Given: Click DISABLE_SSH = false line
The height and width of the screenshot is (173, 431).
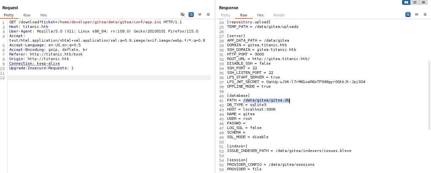Looking at the screenshot, I should (249, 63).
